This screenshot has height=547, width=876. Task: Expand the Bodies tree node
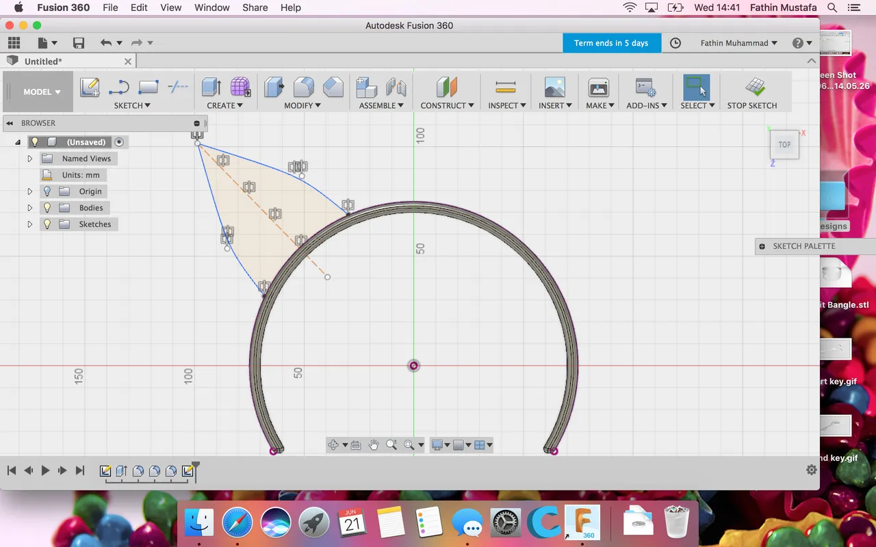coord(29,208)
